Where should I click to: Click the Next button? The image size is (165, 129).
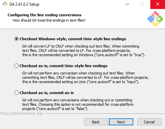[x=121, y=122]
